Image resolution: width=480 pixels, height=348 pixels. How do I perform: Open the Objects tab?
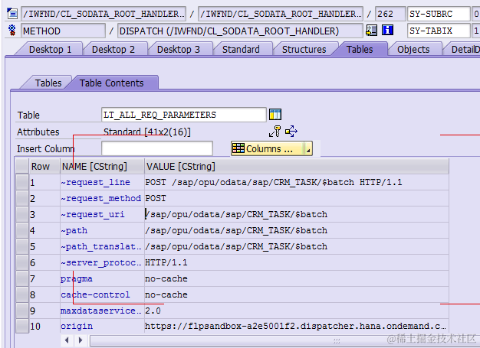[x=413, y=49]
